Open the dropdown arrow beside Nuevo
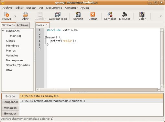Image resolution: width=165 pixels, height=122 pixels. [x=15, y=16]
